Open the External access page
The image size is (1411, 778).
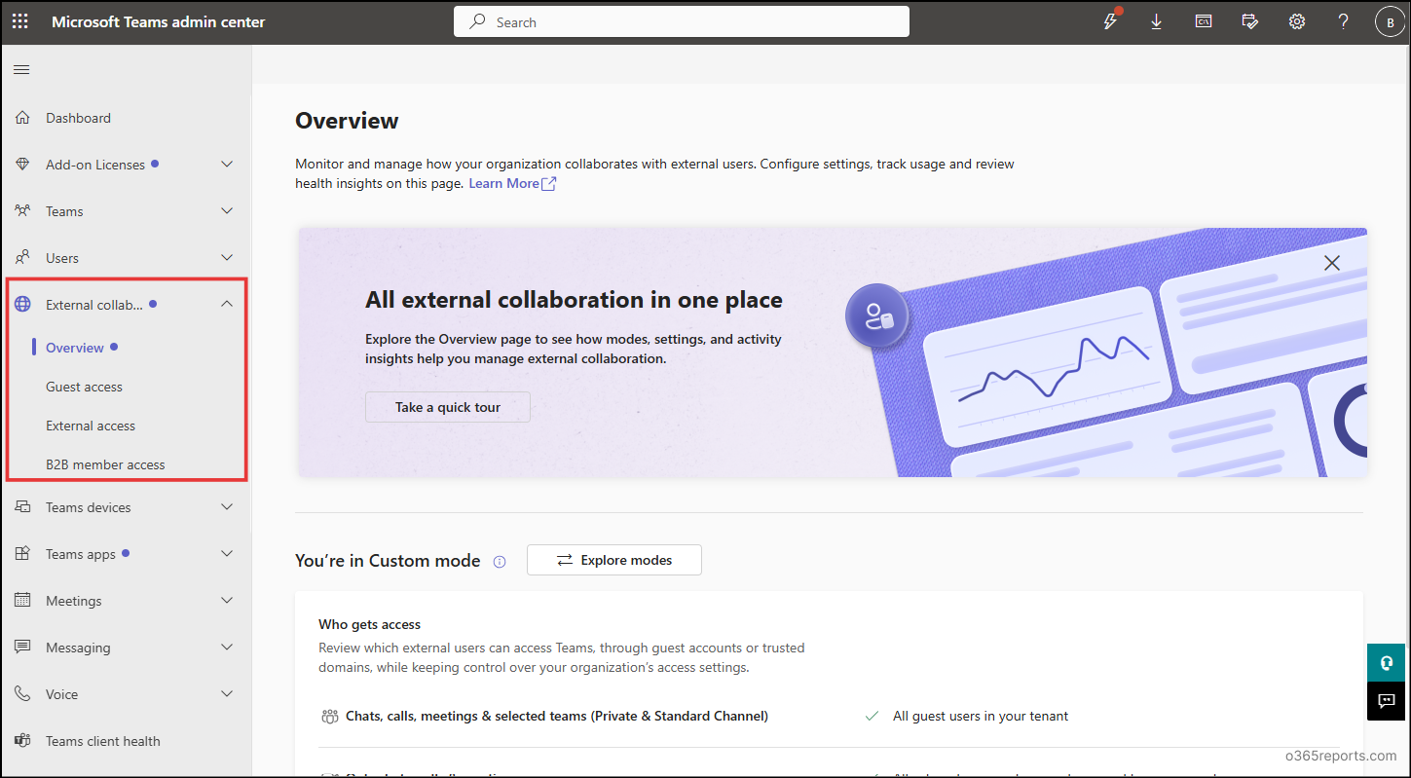(x=91, y=426)
